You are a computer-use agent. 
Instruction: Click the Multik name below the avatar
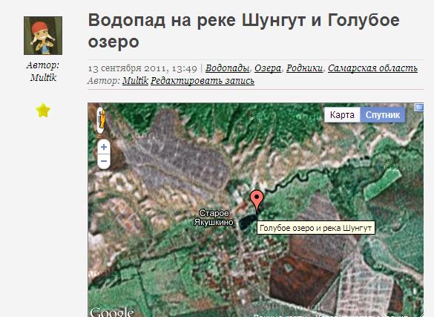pos(43,77)
